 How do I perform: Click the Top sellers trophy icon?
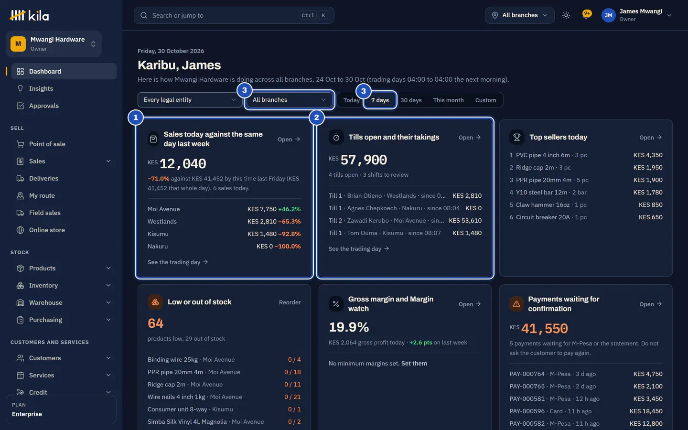click(516, 137)
